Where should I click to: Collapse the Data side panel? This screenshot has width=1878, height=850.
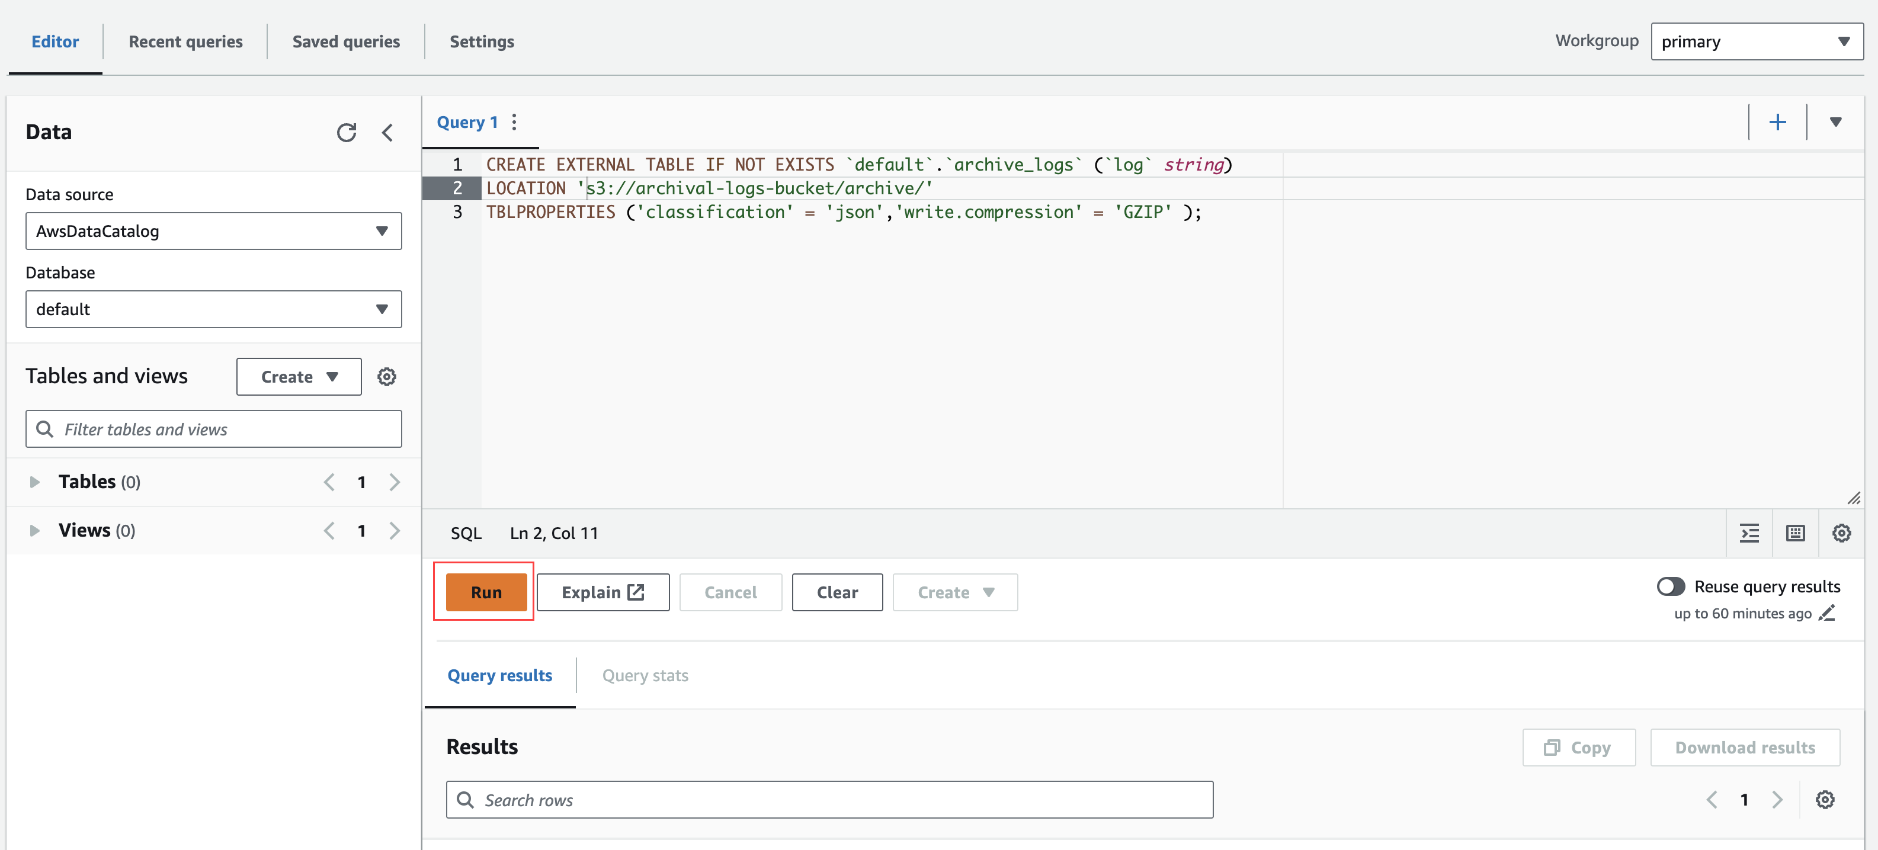pos(388,132)
